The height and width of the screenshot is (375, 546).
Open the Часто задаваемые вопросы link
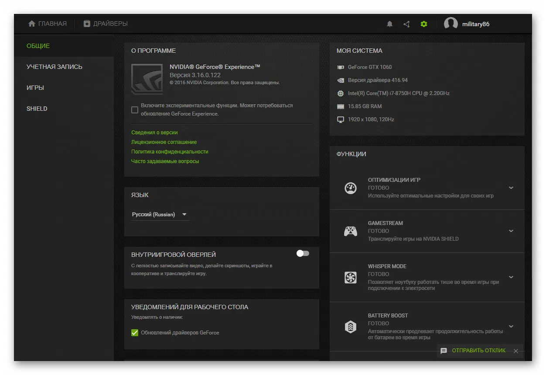165,161
